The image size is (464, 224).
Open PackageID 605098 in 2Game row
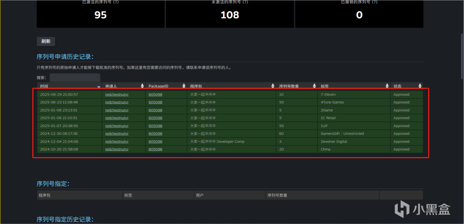coord(156,110)
